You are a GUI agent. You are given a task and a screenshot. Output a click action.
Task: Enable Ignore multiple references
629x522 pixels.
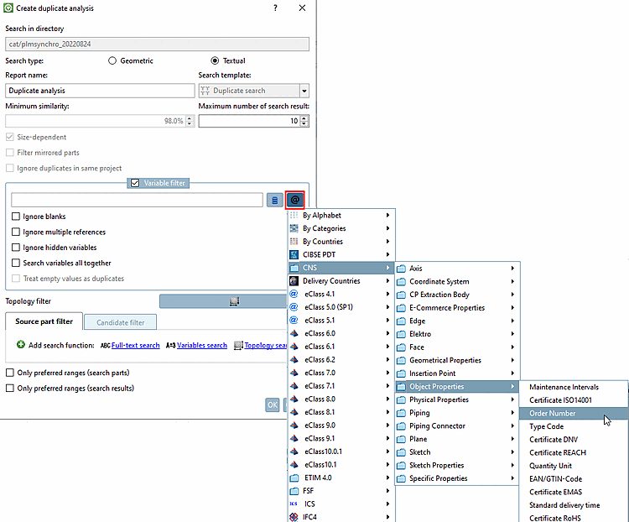tap(16, 232)
